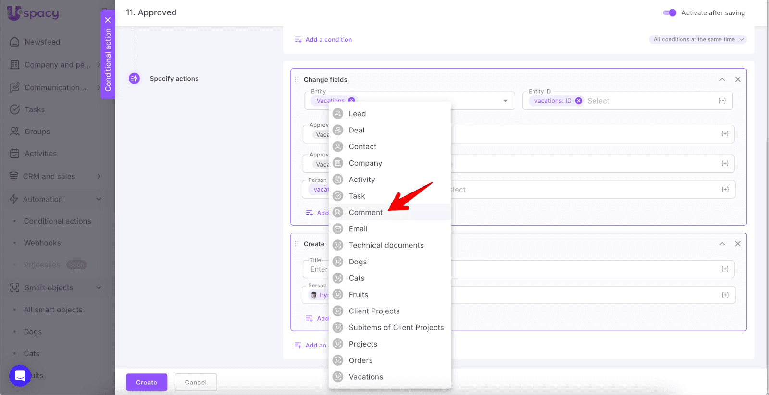
Task: Remove the Change fields action block
Action: coord(738,79)
